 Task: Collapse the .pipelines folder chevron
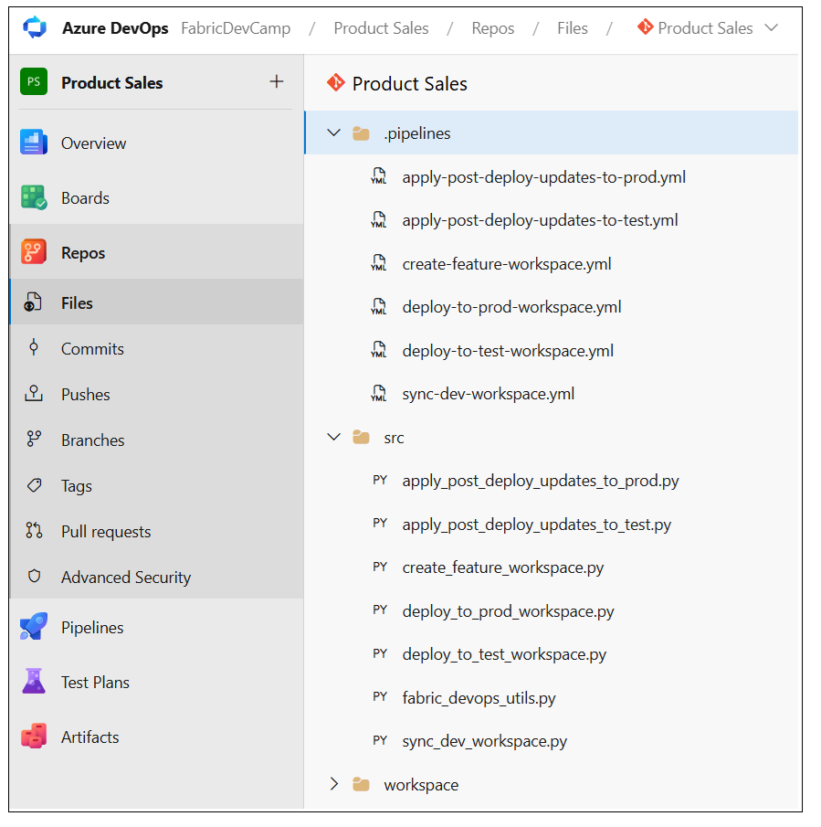(x=334, y=133)
